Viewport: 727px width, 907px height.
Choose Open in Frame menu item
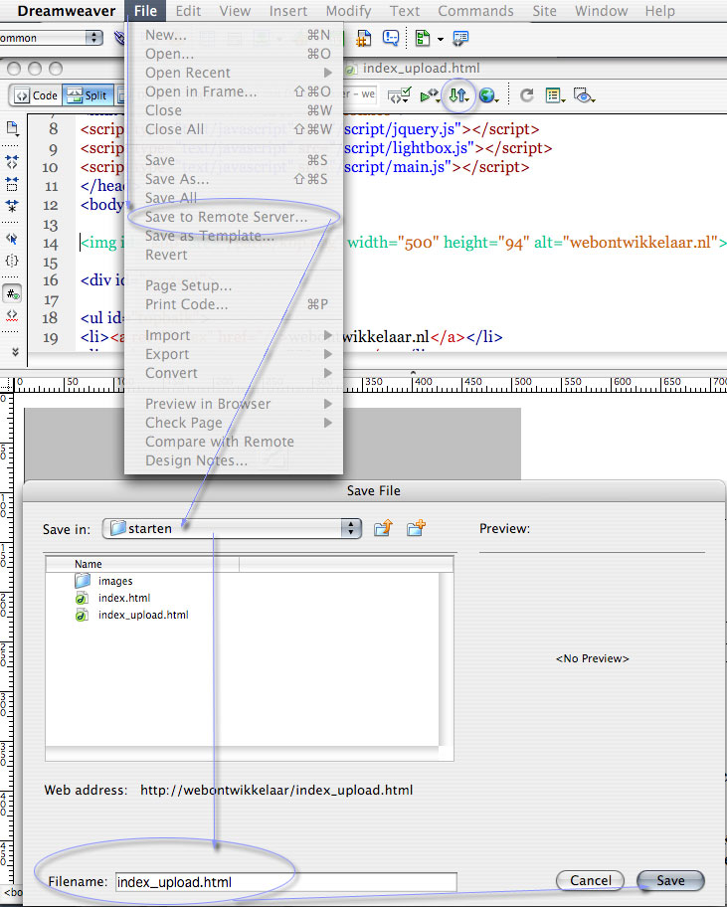click(x=234, y=91)
